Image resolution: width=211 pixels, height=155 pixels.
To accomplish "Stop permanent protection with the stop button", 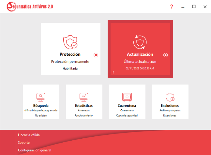I will [96, 55].
